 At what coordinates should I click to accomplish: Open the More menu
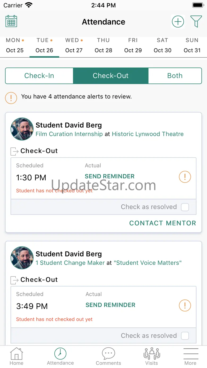coord(191,357)
